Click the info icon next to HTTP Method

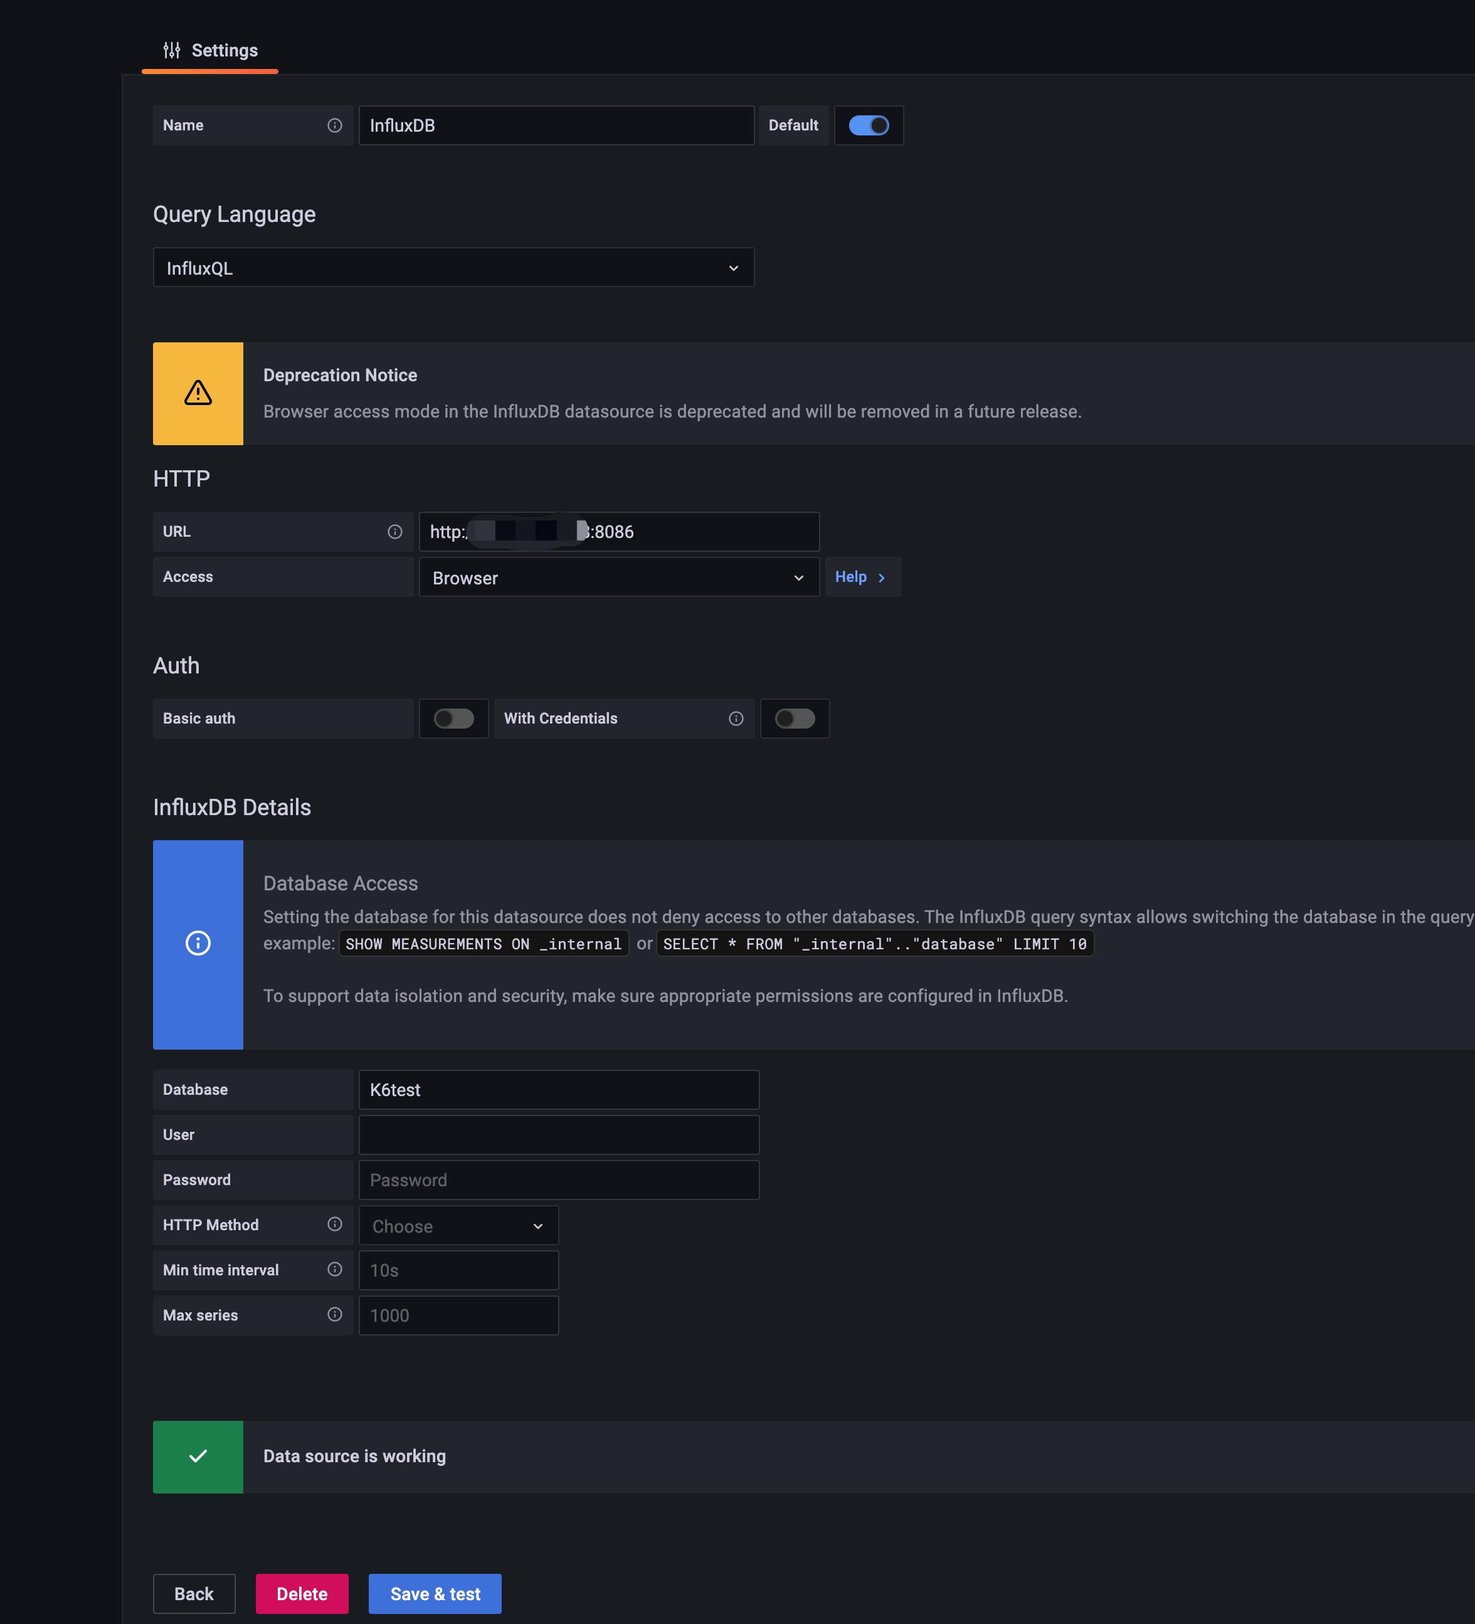click(334, 1225)
